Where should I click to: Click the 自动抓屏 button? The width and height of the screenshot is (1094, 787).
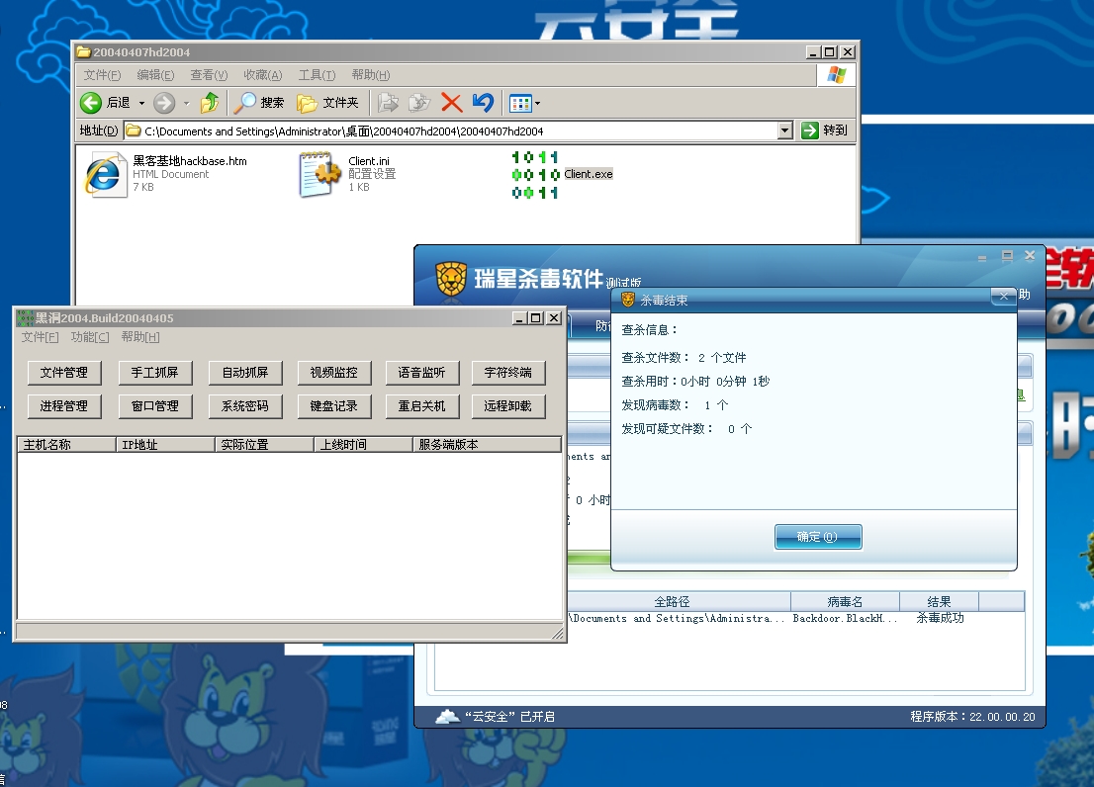[x=245, y=372]
